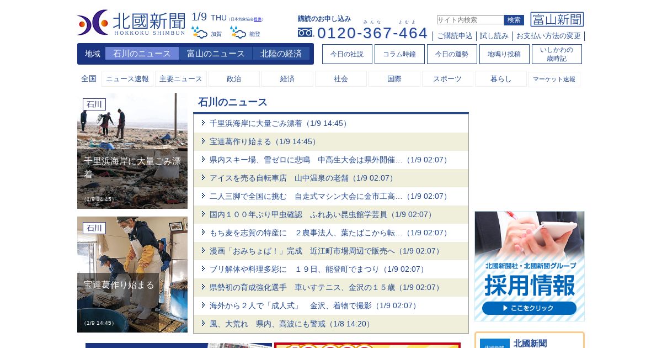Go to 暮らし category
Screen dimensions: 662x348
tap(501, 79)
